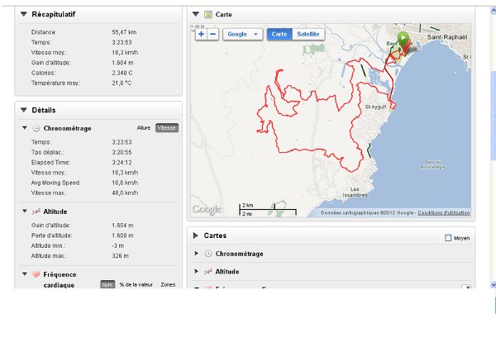This screenshot has width=496, height=347.
Task: Click the page scrollbar up arrow
Action: click(493, 11)
